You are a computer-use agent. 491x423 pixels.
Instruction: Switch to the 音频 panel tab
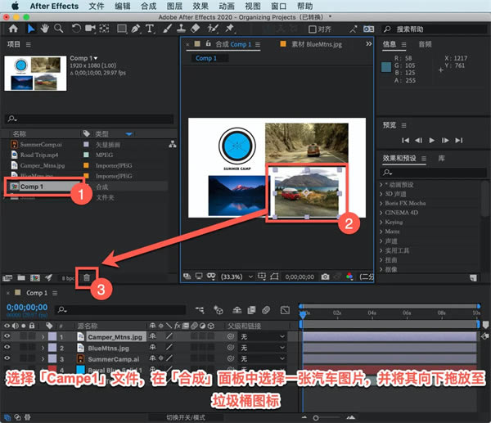point(425,44)
